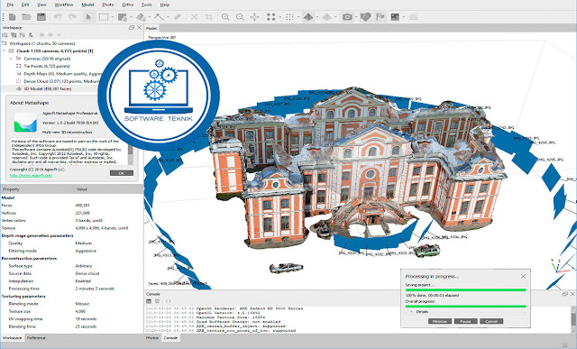Image resolution: width=577 pixels, height=349 pixels.
Task: Save the project using the floppy disk icon
Action: tap(41, 17)
